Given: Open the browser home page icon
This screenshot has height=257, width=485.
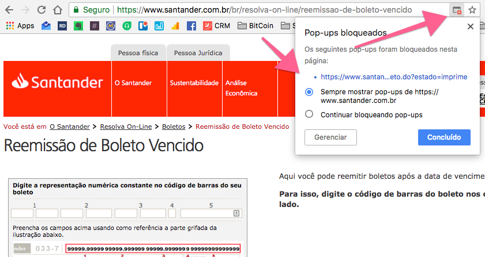Looking at the screenshot, I should [x=58, y=10].
